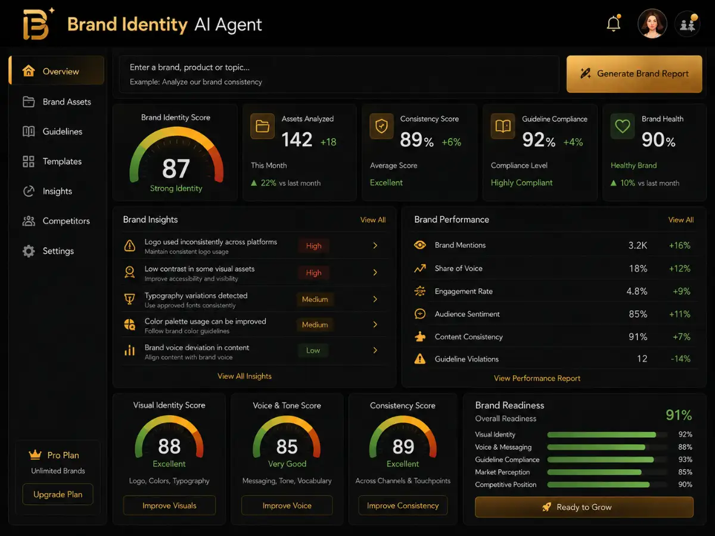Click the Guideline Compliance book icon
The image size is (715, 536).
(x=503, y=126)
